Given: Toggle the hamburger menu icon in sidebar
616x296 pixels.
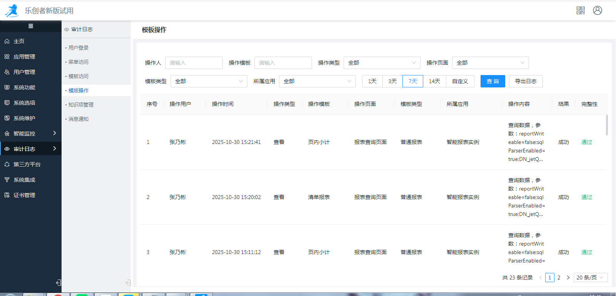Looking at the screenshot, I should 31,26.
